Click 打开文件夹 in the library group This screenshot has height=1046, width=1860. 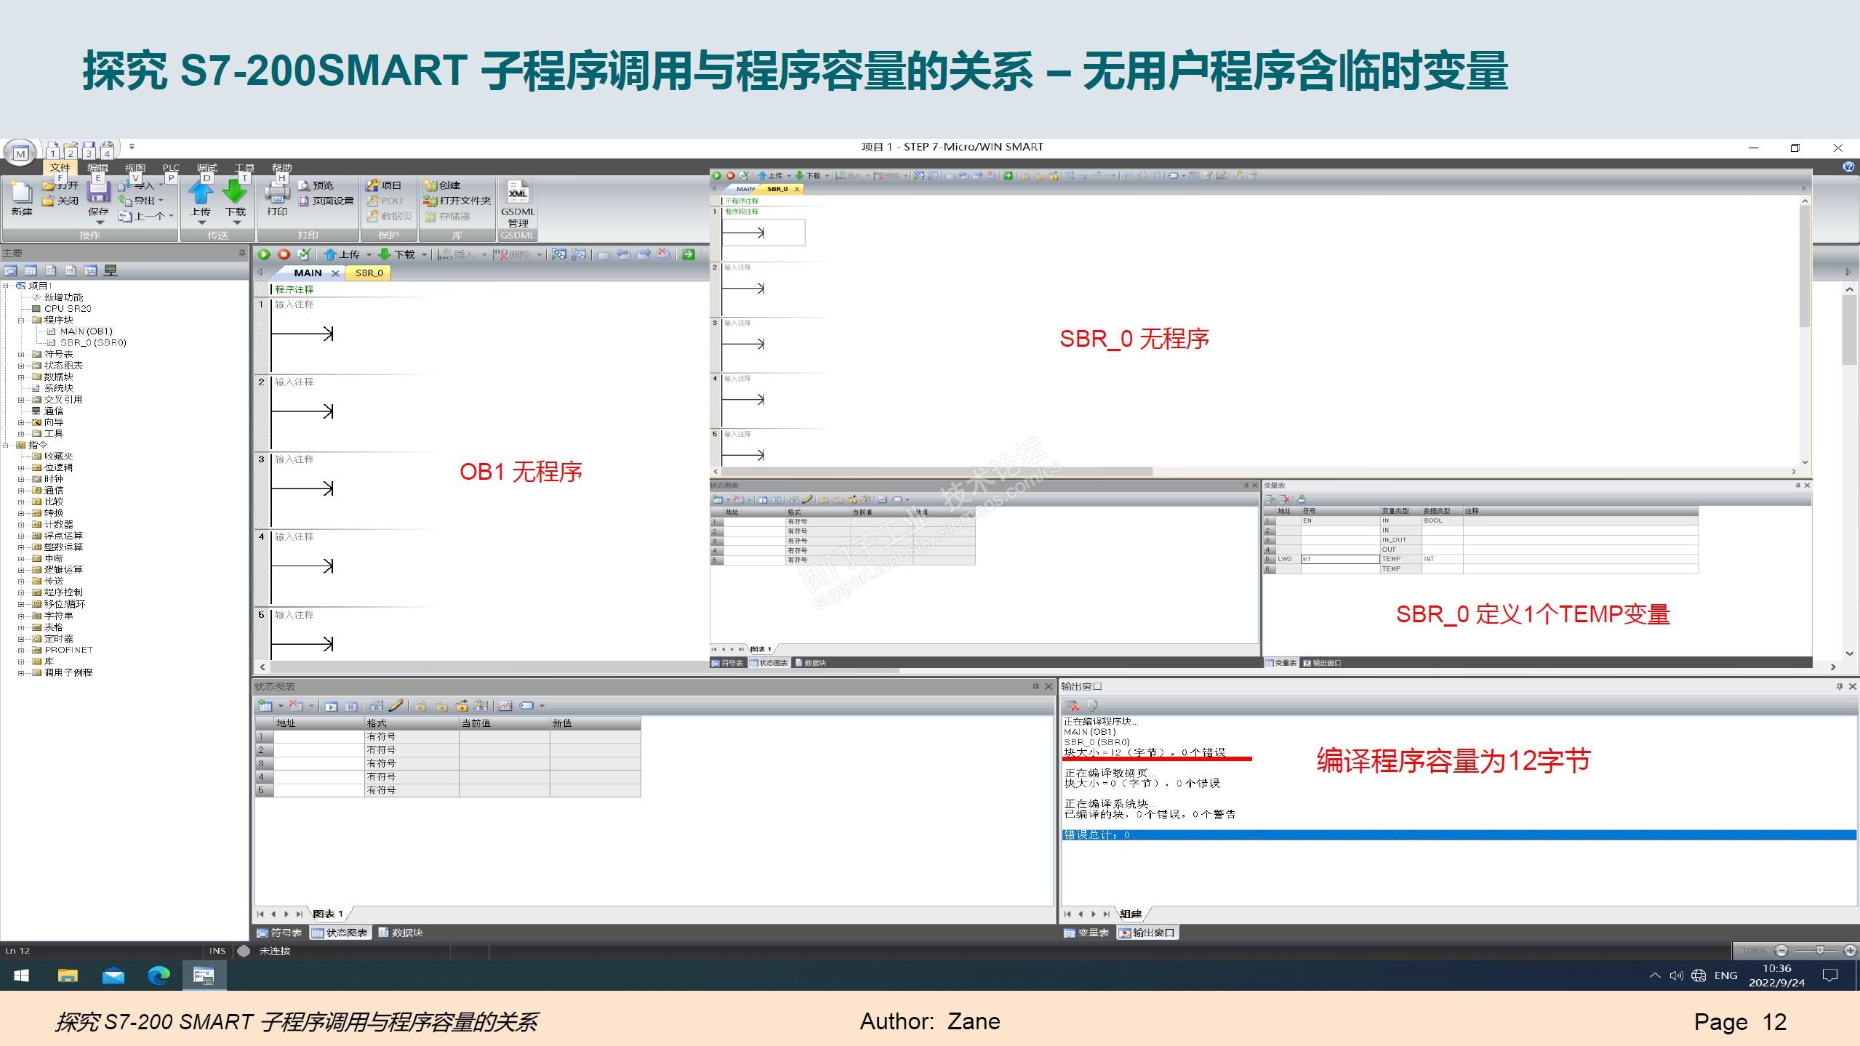[458, 201]
